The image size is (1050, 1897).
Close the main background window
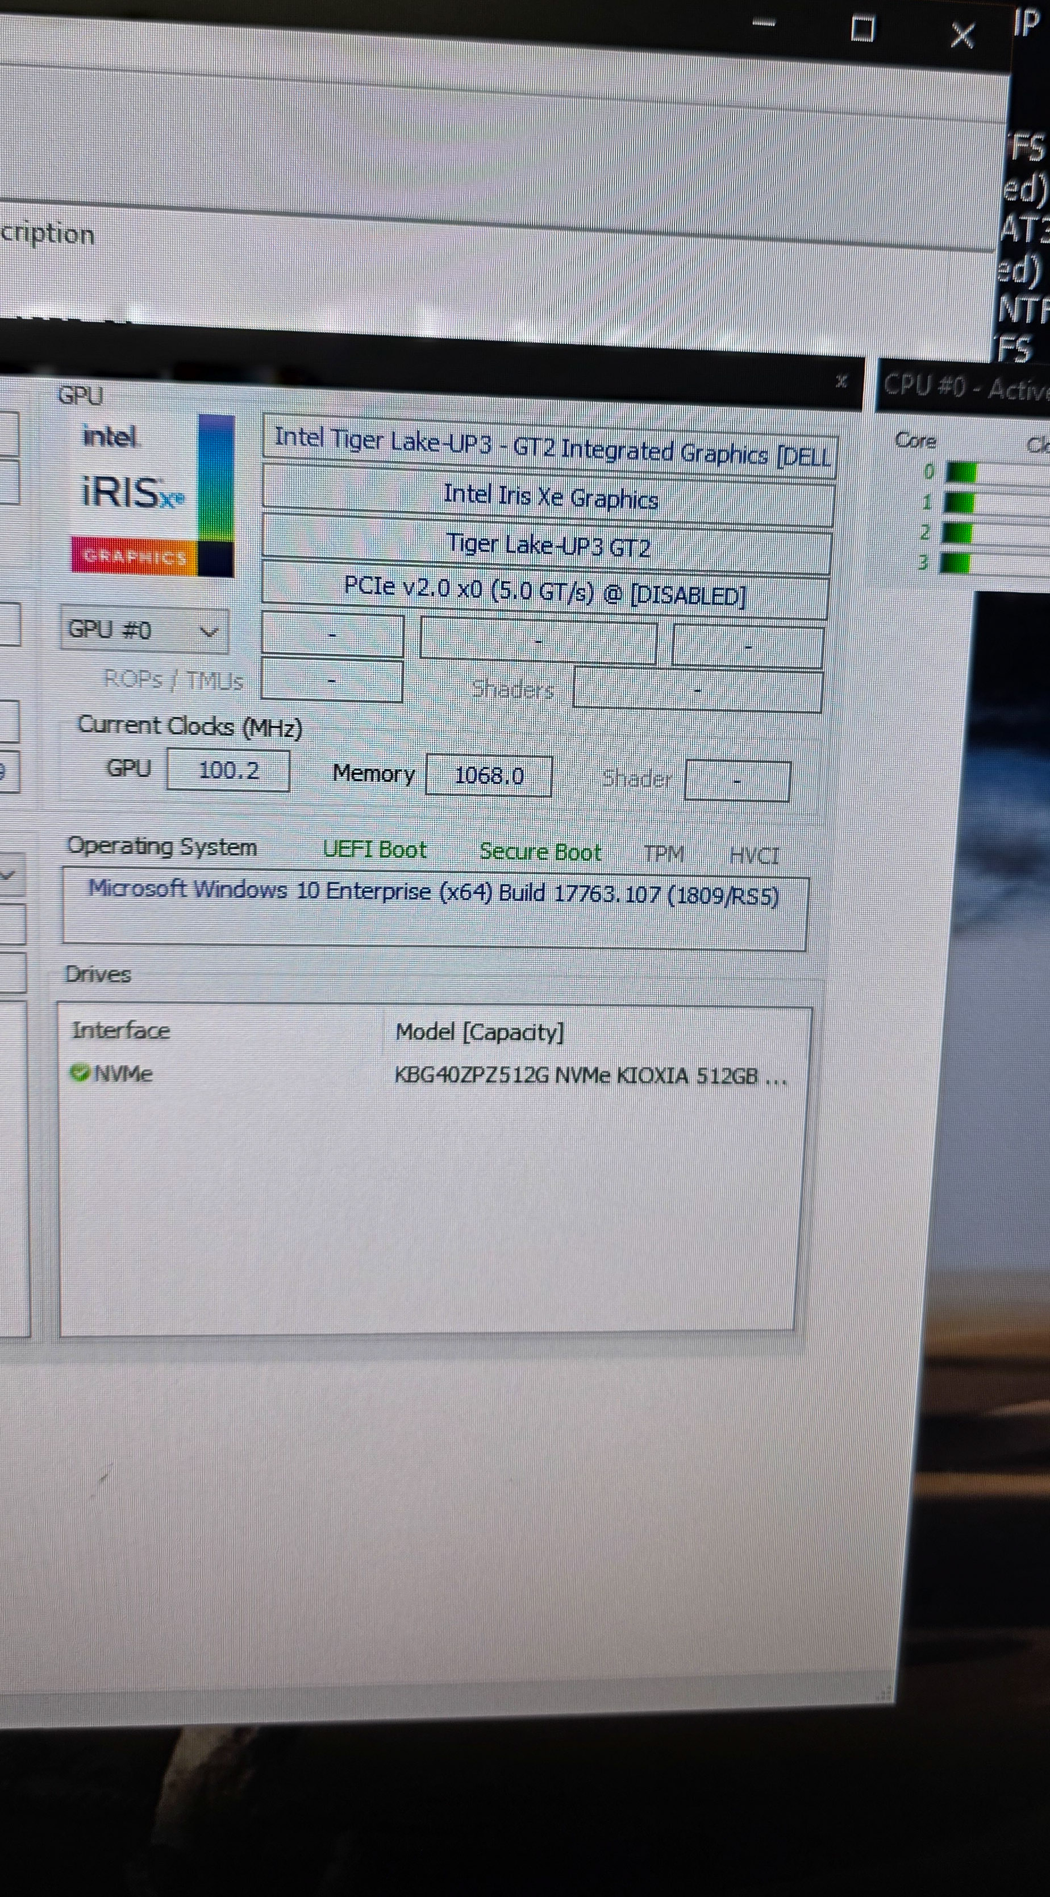(x=963, y=35)
